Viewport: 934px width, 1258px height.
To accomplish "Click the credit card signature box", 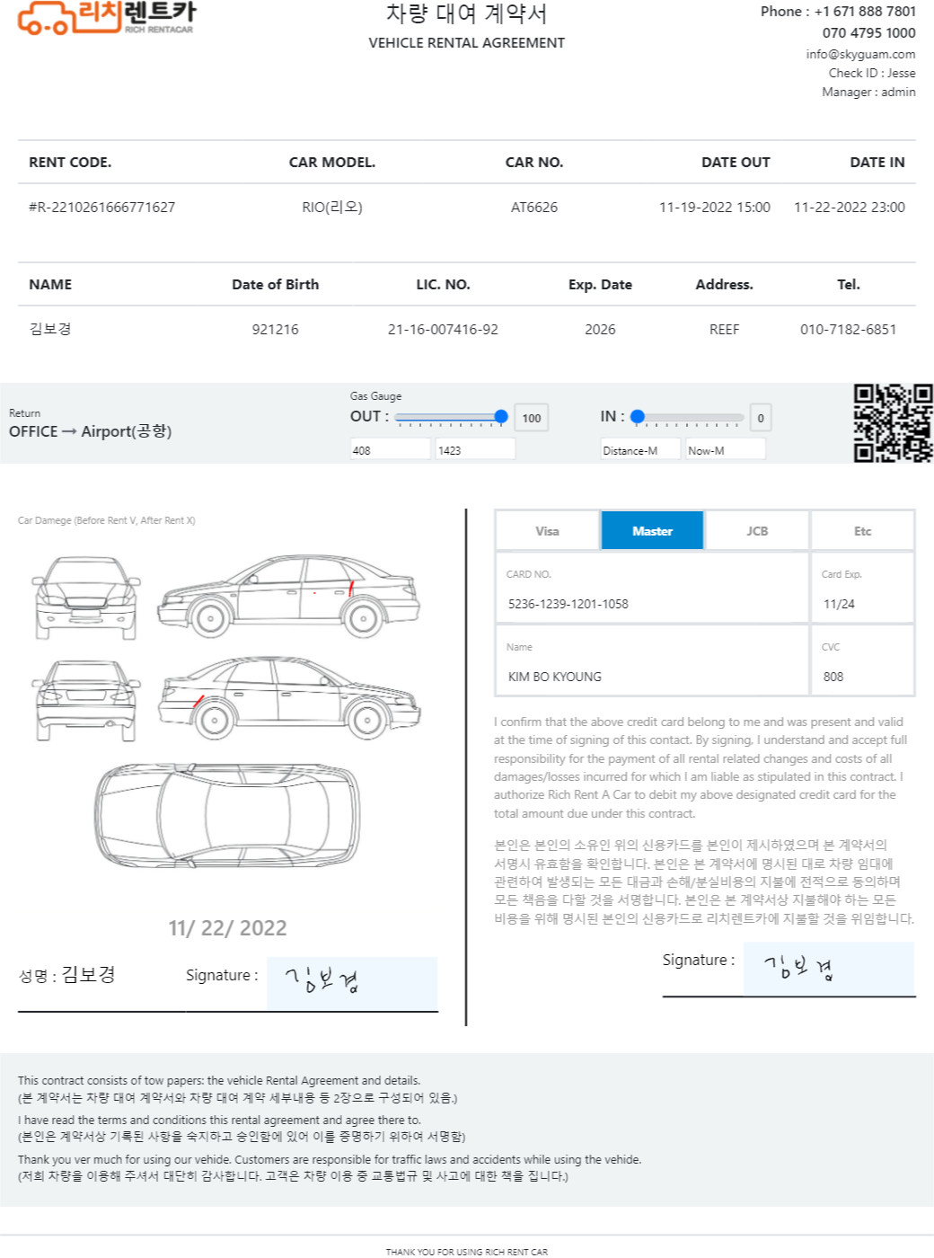I will click(x=828, y=969).
